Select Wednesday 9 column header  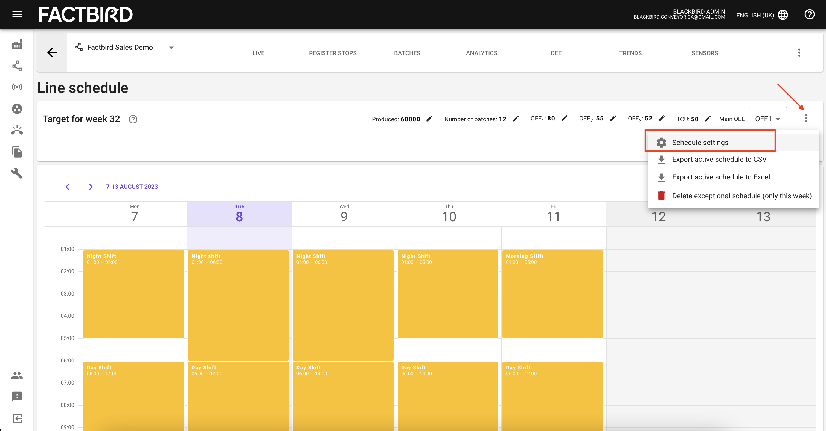(x=344, y=214)
